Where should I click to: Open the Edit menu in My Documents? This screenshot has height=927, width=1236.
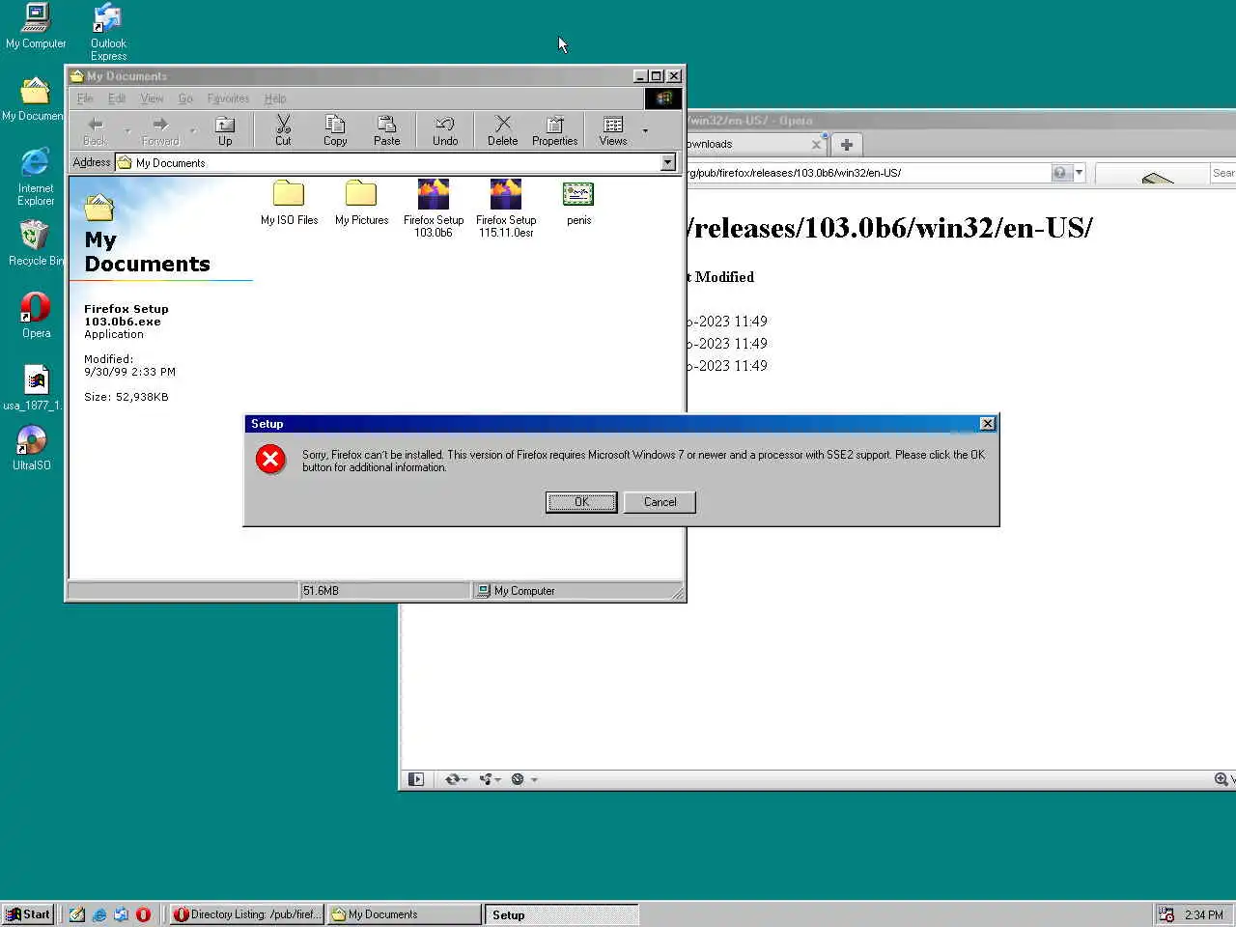coord(117,98)
